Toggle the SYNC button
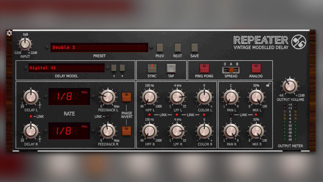 coord(152,69)
